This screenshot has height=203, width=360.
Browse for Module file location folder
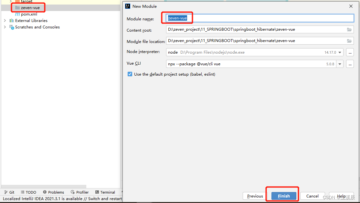click(349, 41)
